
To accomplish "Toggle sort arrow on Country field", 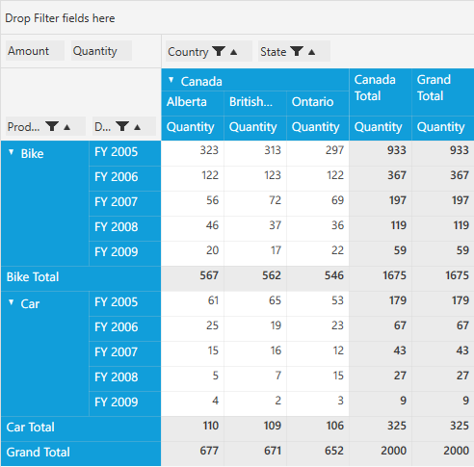I will point(234,52).
